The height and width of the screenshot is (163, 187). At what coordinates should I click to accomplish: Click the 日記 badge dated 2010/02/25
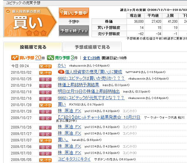pos(45,79)
